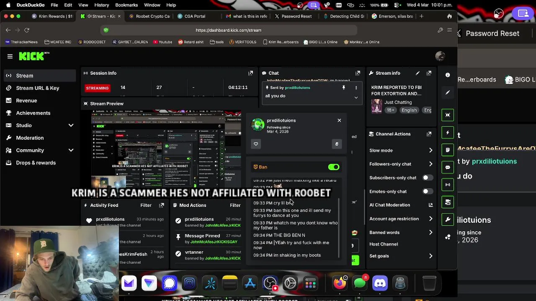Pop out the Session Info panel
536x301 pixels.
[x=250, y=73]
